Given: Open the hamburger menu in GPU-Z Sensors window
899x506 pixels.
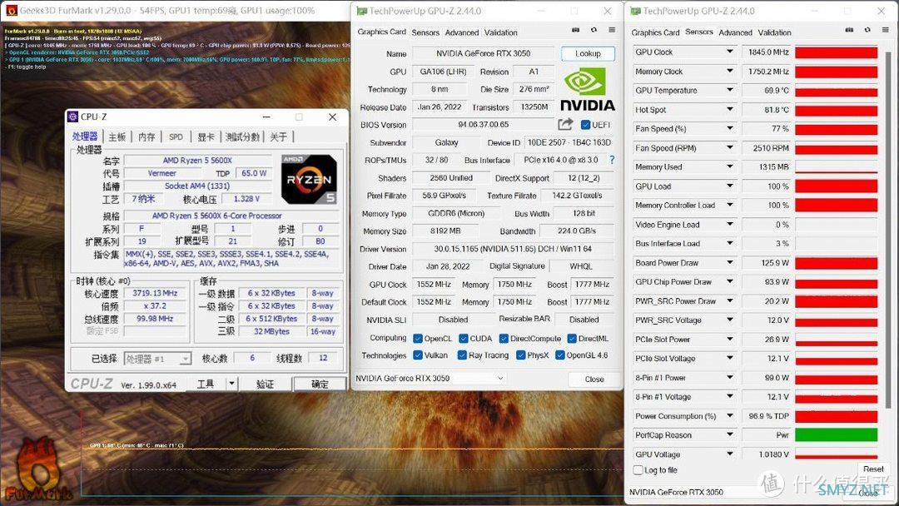Looking at the screenshot, I should tap(886, 30).
